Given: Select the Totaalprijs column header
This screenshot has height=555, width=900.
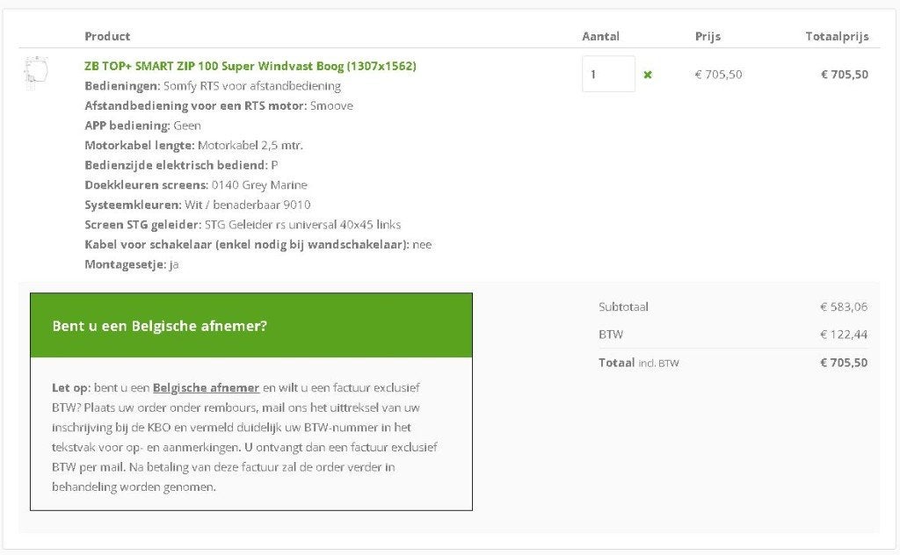Looking at the screenshot, I should [837, 36].
